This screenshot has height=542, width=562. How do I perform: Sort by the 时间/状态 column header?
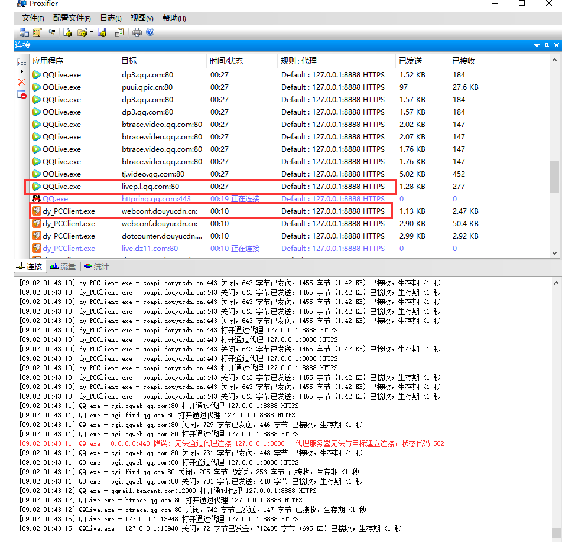coord(242,61)
